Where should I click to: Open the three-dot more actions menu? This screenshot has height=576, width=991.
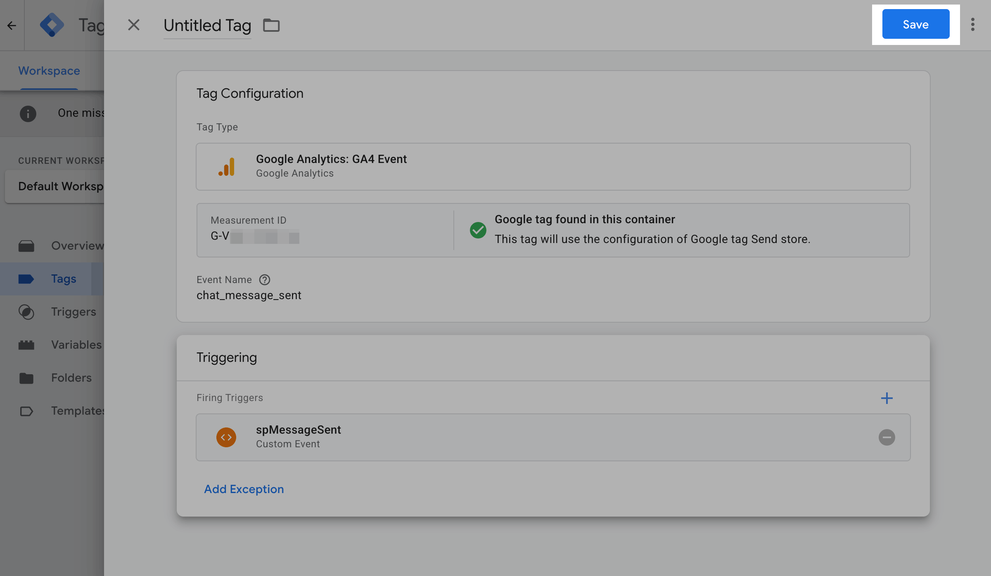pyautogui.click(x=972, y=25)
